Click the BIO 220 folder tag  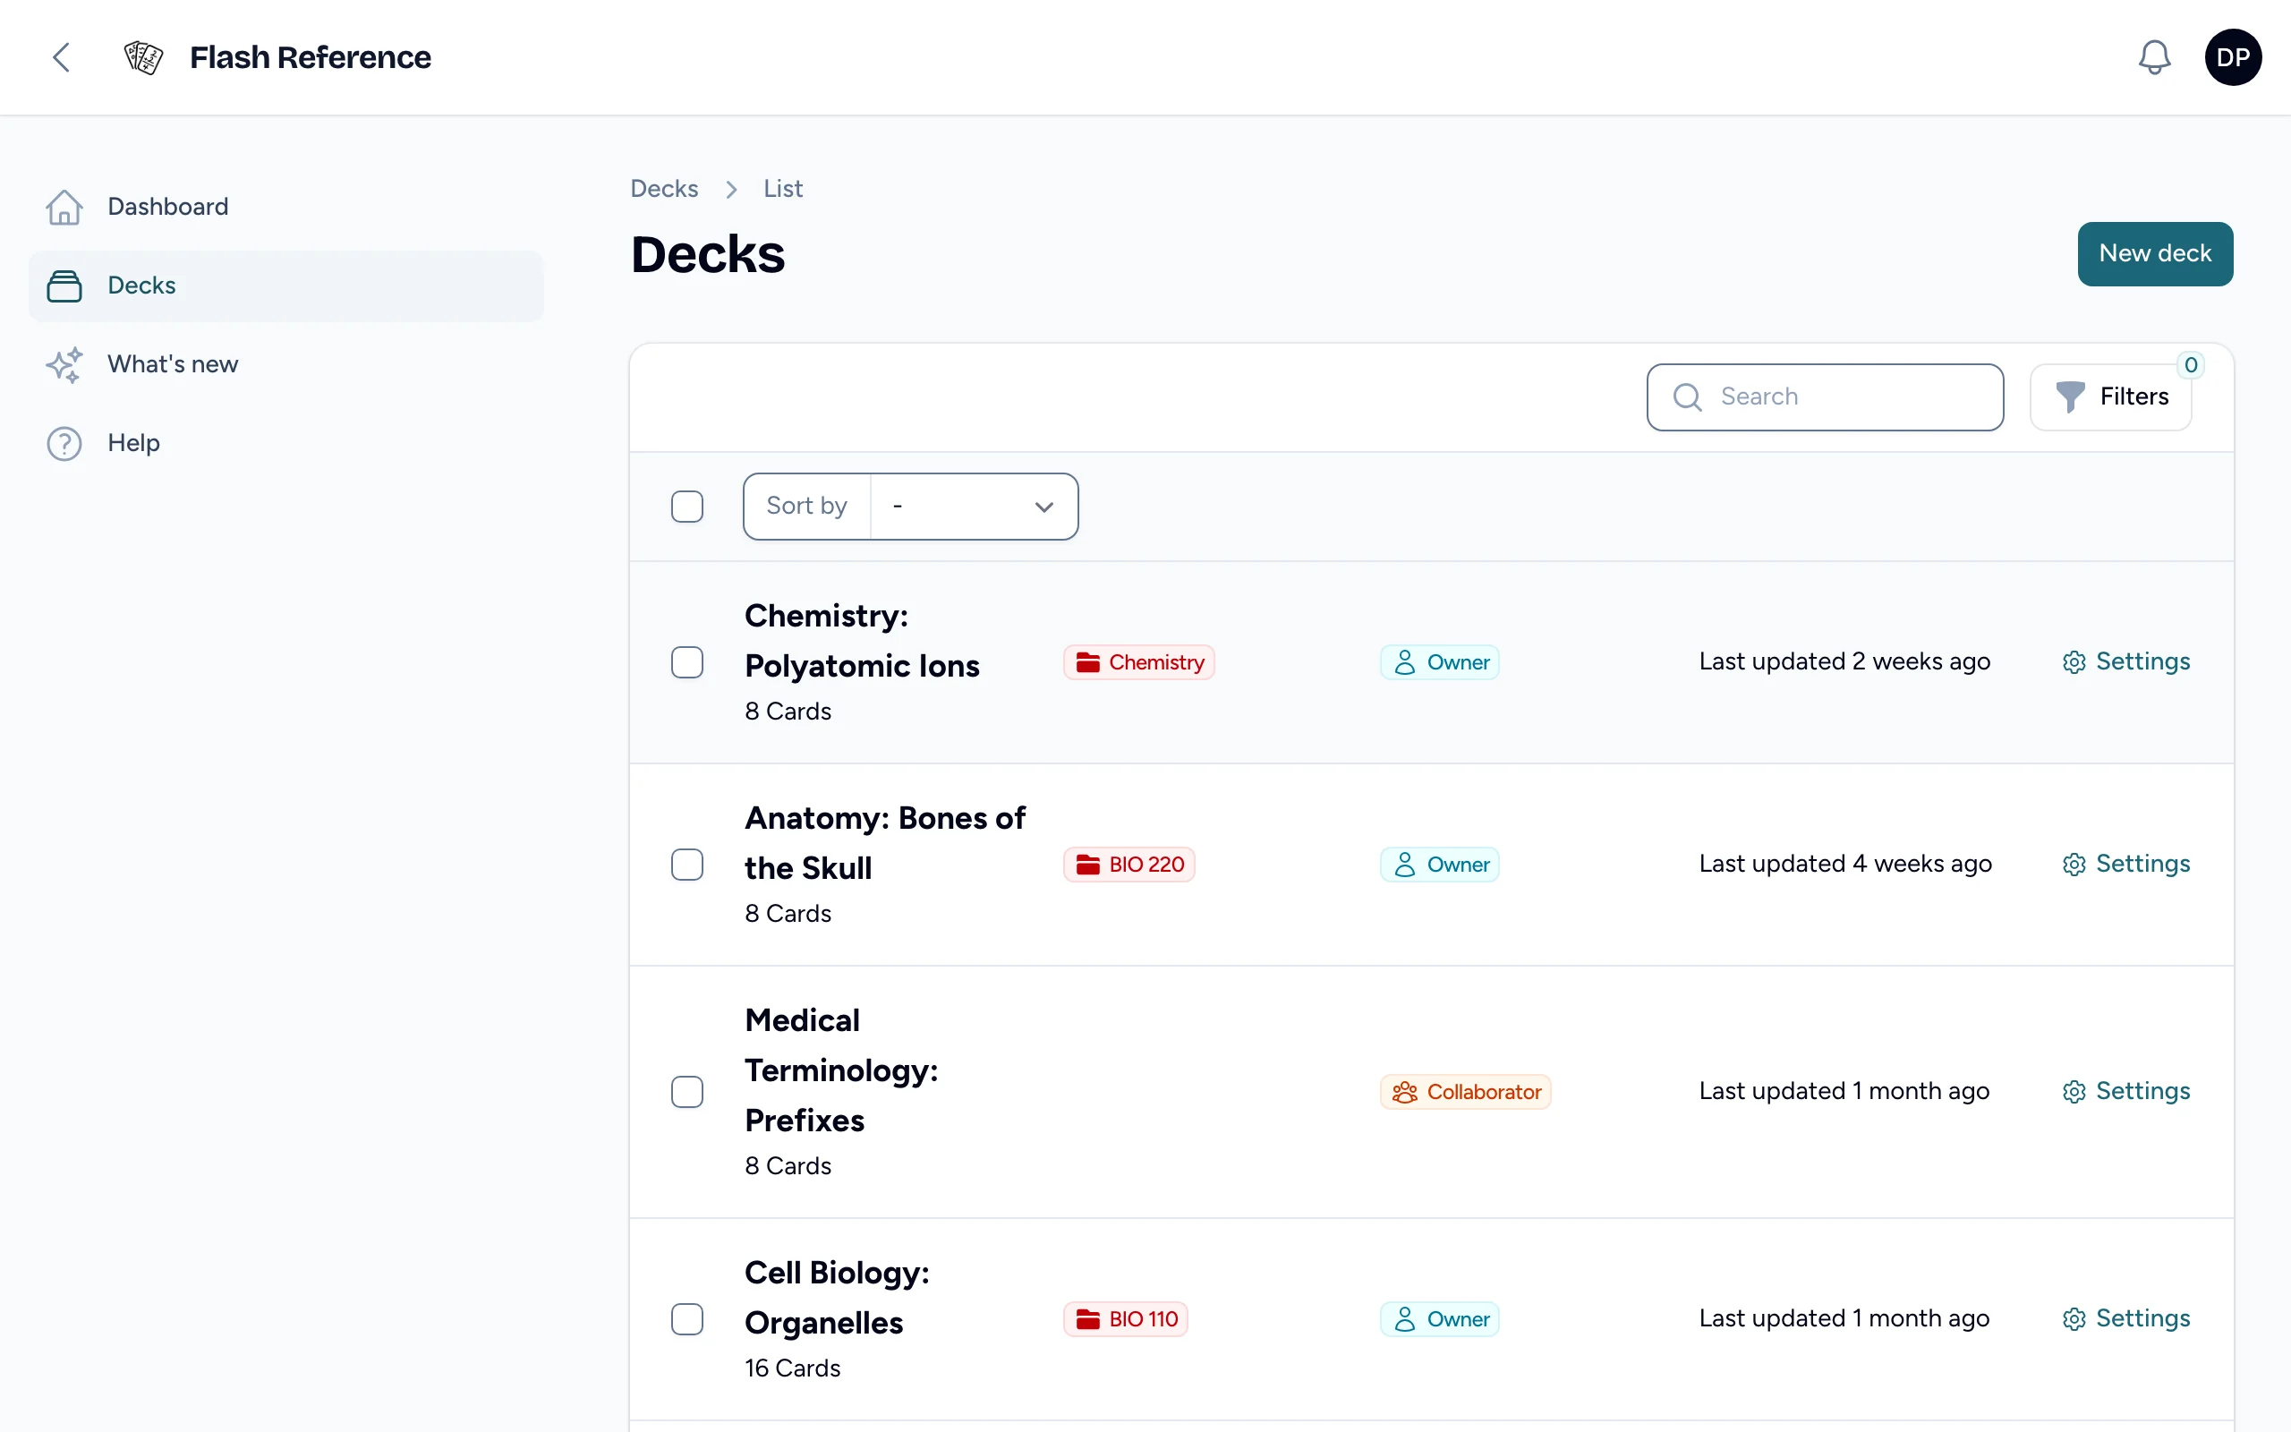coord(1128,865)
